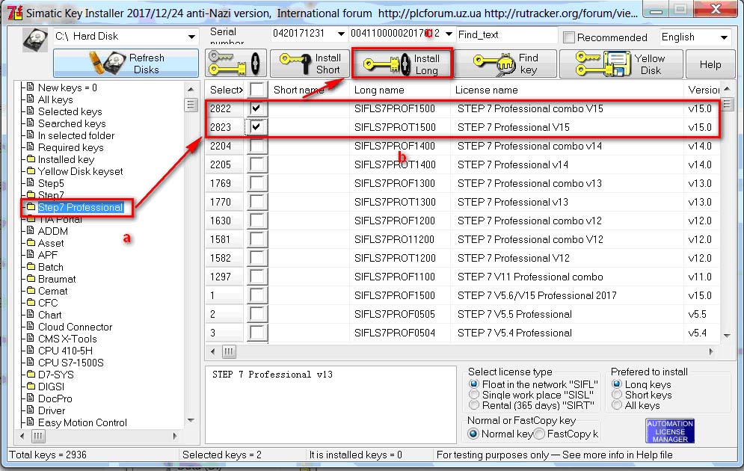Select the Cemat folder in tree
Screen dimensions: 744x471
52,291
